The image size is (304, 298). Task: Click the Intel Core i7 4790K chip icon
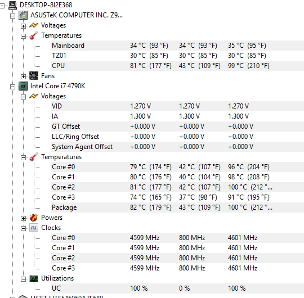[23, 86]
